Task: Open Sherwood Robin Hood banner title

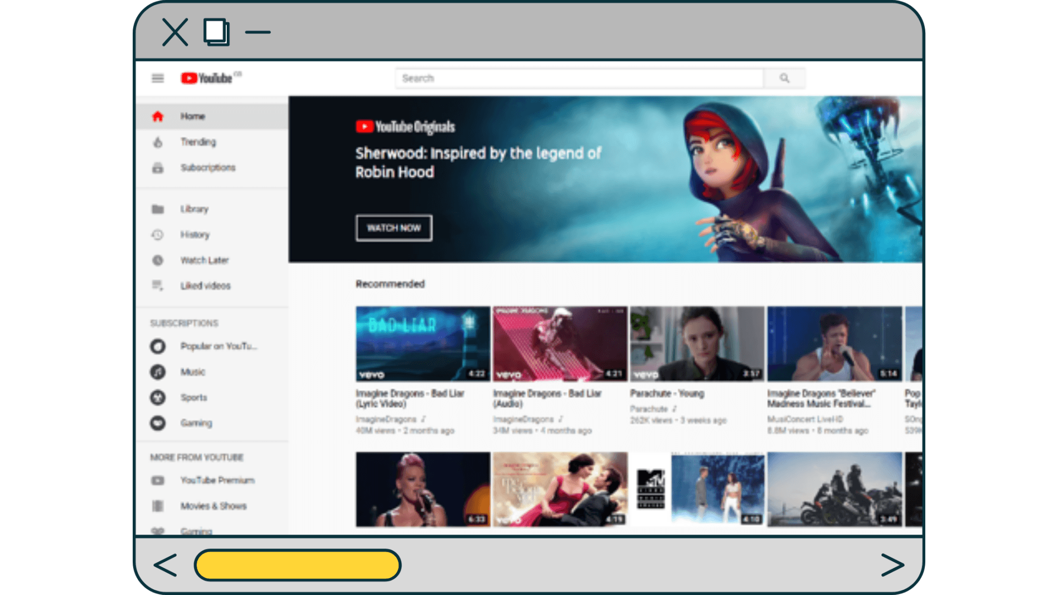Action: 478,162
